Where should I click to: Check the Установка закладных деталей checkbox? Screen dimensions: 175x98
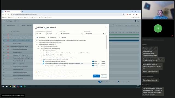[43, 66]
